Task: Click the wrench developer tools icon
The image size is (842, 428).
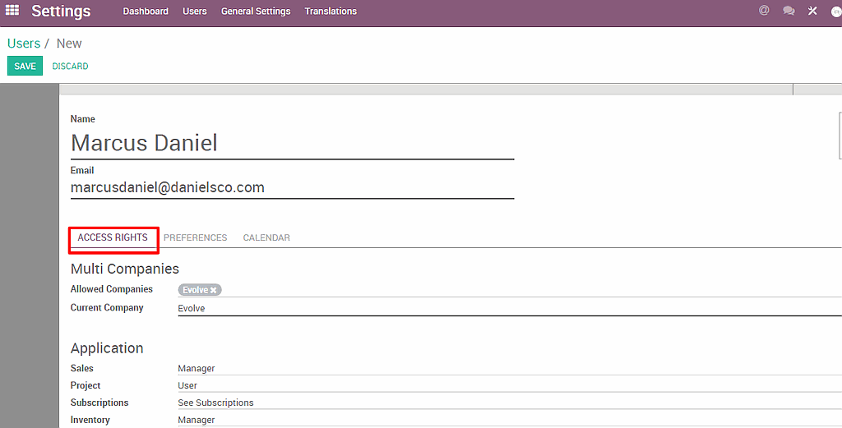Action: click(812, 11)
